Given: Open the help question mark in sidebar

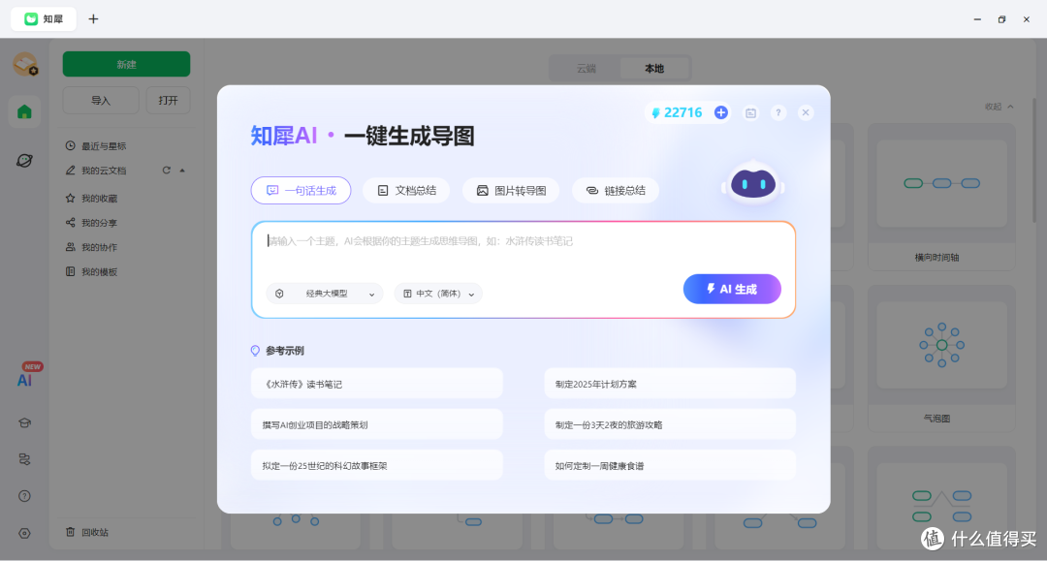Looking at the screenshot, I should (x=24, y=496).
